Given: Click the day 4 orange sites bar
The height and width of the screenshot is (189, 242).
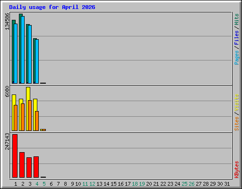Looking at the screenshot, I should point(37,121).
